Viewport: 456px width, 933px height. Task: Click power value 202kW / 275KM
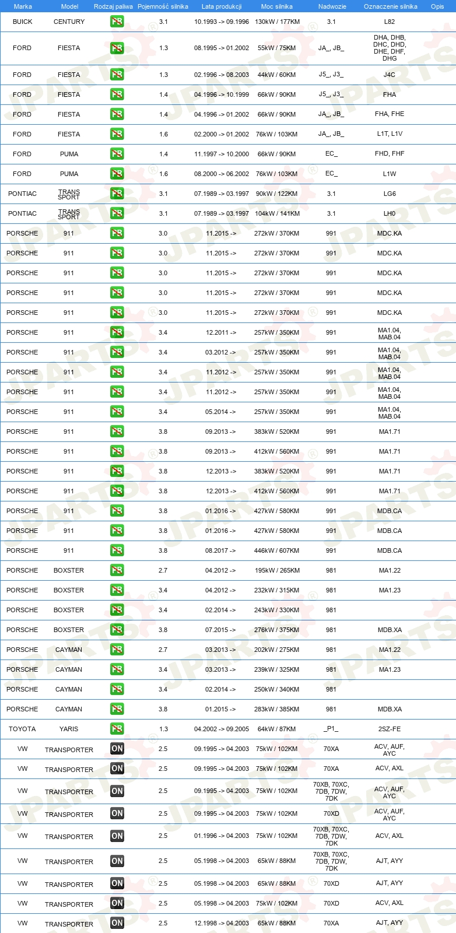pyautogui.click(x=277, y=650)
